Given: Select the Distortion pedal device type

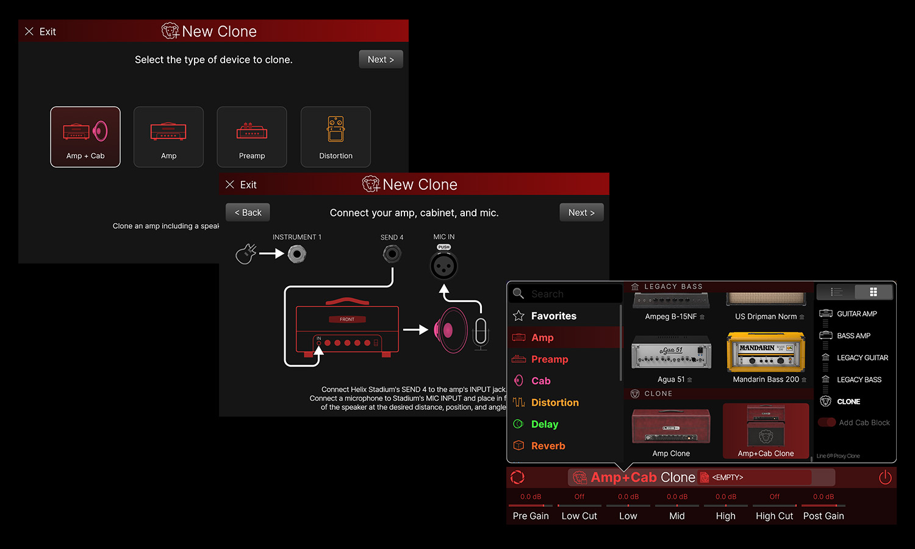Looking at the screenshot, I should pyautogui.click(x=335, y=137).
